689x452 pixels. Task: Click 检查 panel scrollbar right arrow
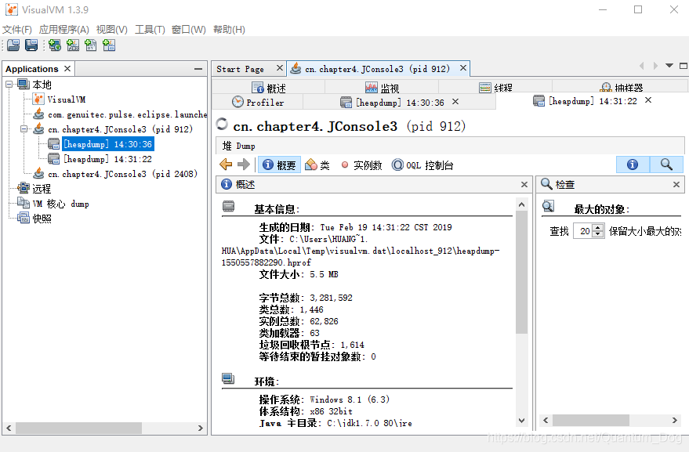pos(675,421)
